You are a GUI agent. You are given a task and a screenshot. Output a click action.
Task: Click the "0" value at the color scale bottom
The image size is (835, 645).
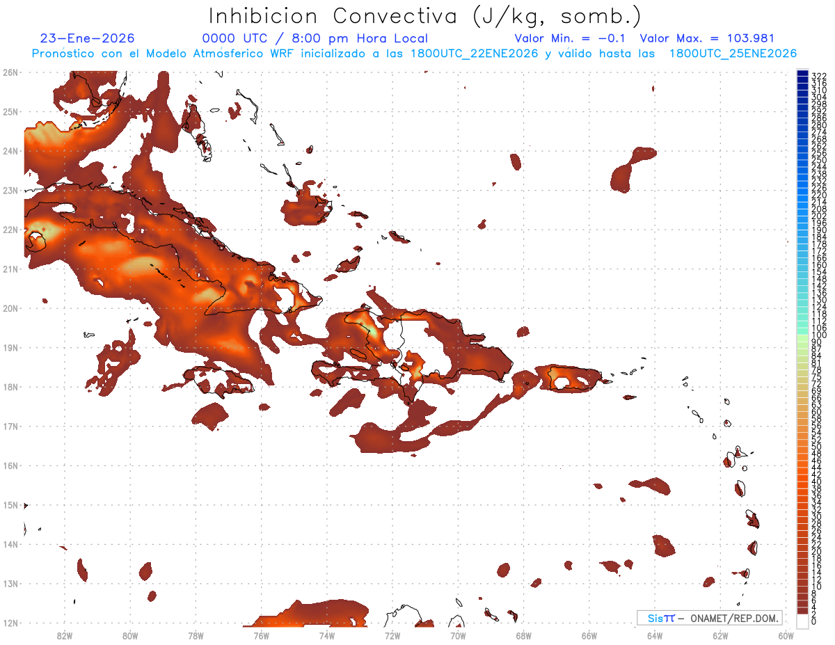[814, 621]
